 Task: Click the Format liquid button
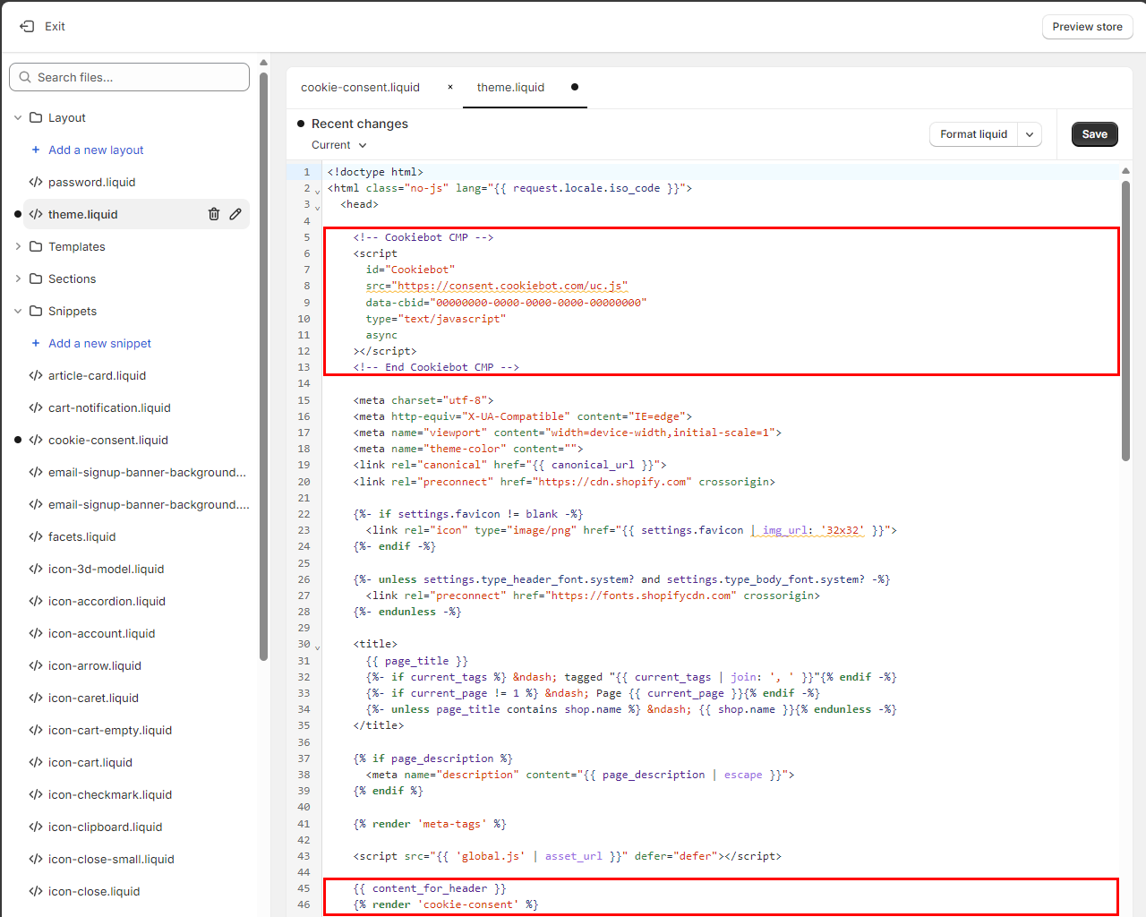(973, 134)
